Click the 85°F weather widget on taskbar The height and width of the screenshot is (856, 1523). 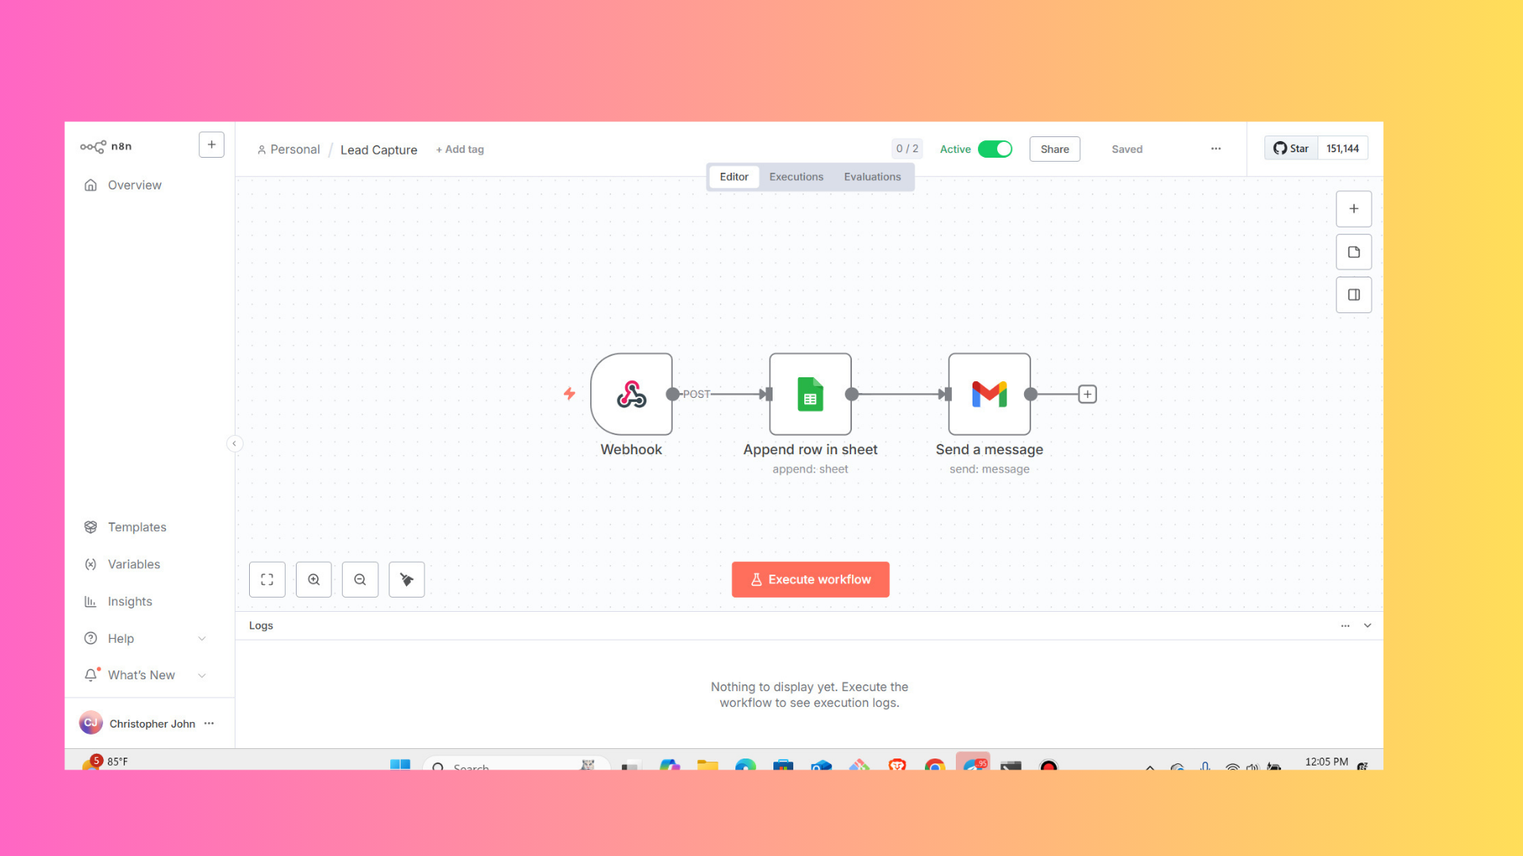click(x=105, y=762)
